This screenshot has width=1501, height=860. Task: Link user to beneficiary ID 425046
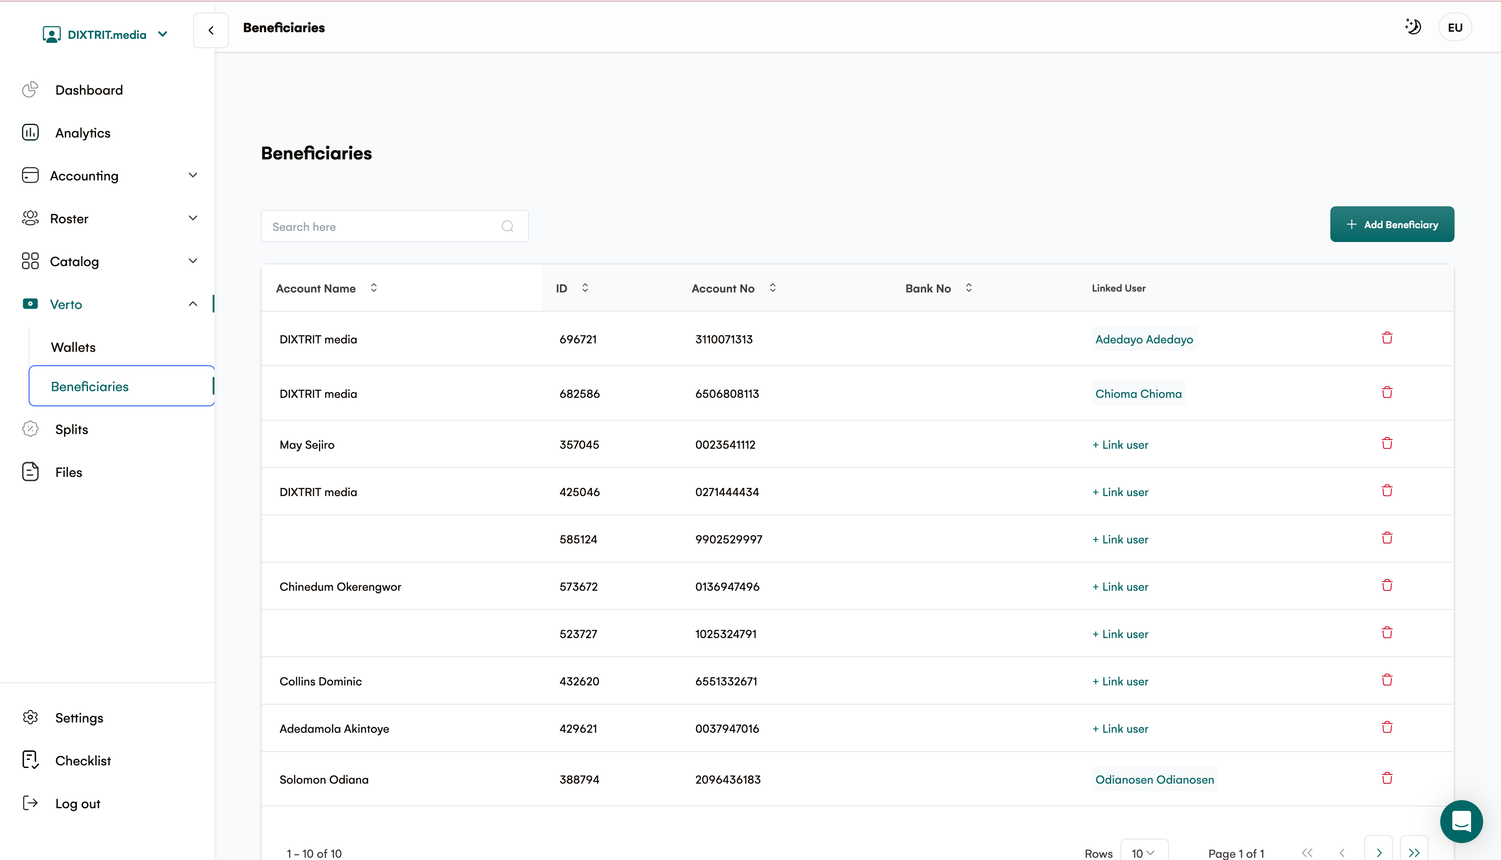pyautogui.click(x=1120, y=492)
